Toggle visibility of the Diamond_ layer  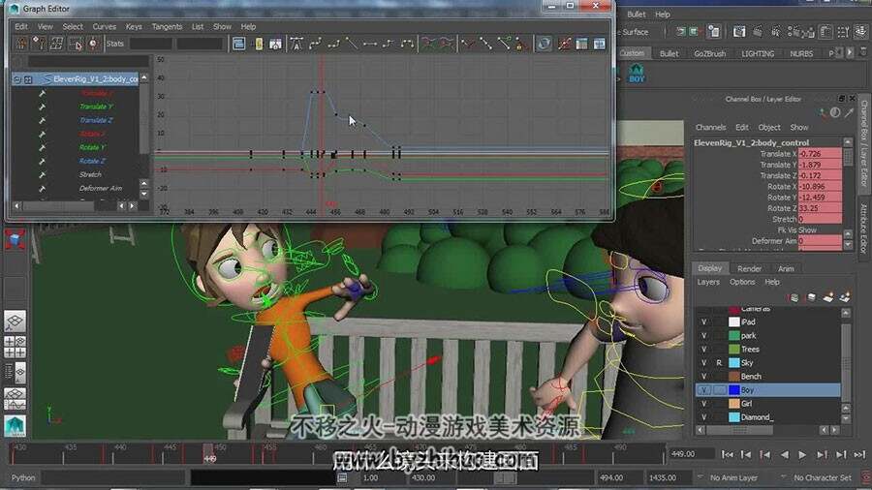pos(704,417)
